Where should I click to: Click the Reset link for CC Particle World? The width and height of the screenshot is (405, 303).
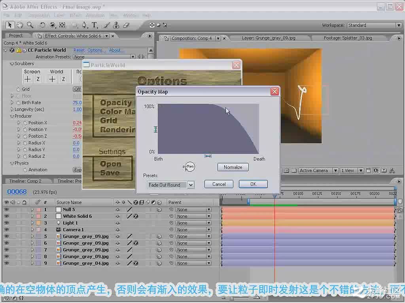79,50
